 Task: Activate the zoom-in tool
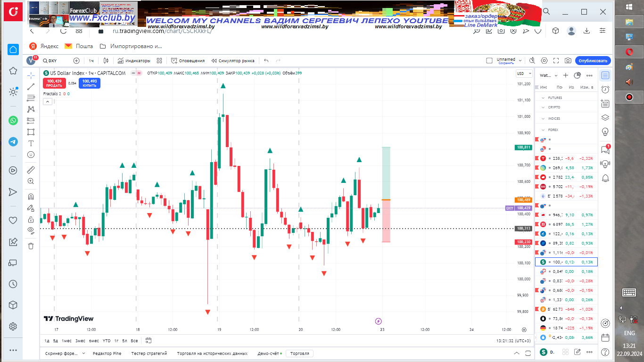pyautogui.click(x=31, y=181)
